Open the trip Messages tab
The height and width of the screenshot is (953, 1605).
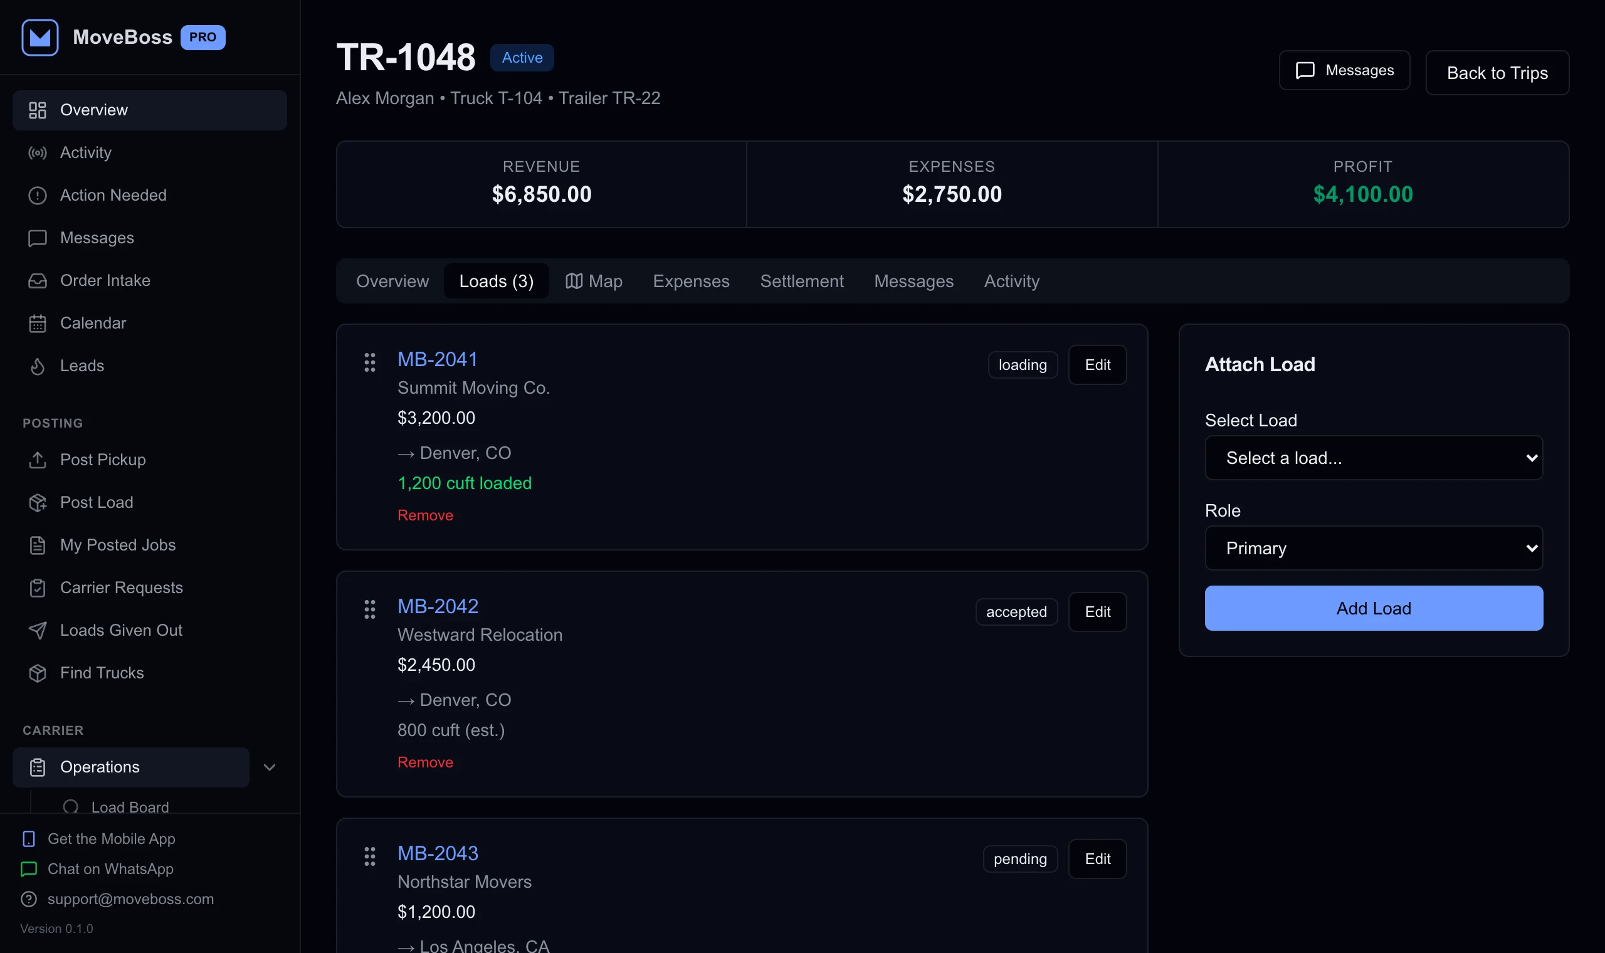(x=913, y=281)
